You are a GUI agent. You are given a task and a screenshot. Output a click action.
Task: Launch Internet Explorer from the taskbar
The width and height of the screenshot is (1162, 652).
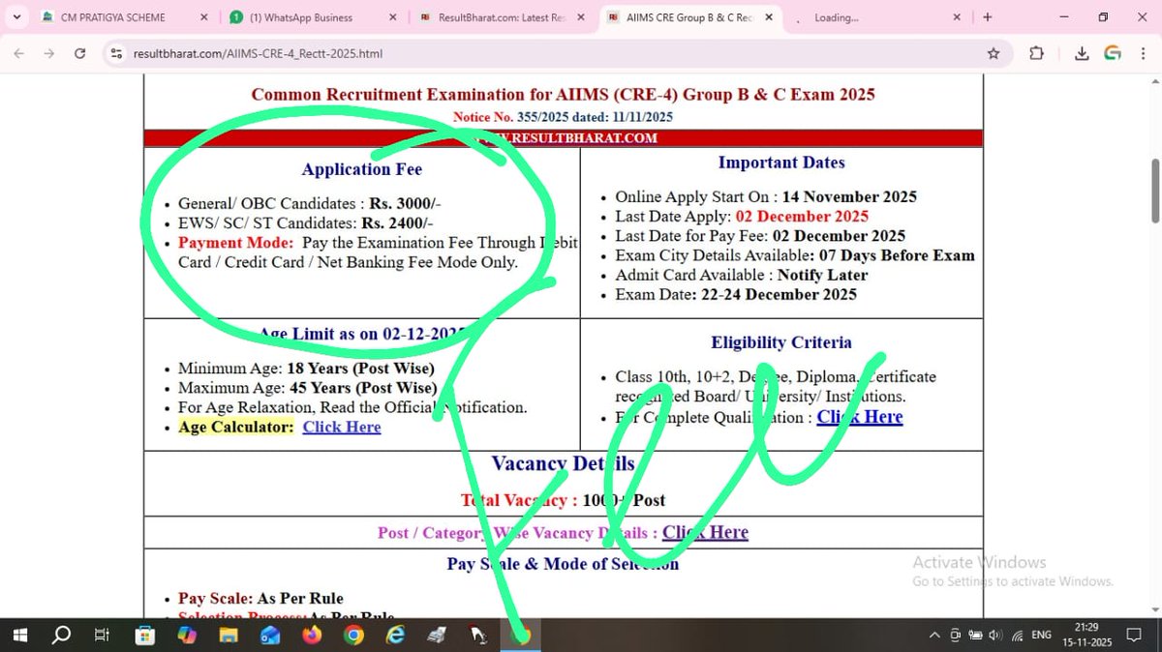click(395, 635)
